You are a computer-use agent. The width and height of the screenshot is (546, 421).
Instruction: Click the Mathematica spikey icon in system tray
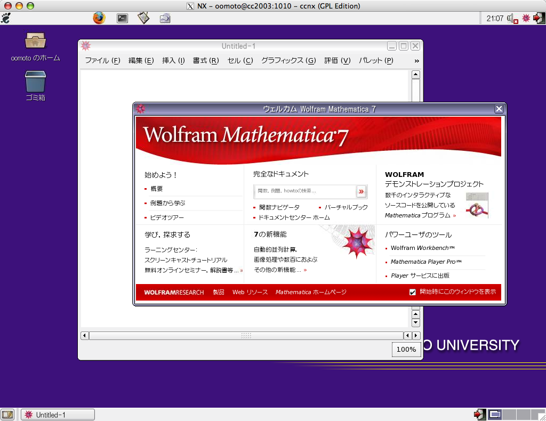coord(526,18)
